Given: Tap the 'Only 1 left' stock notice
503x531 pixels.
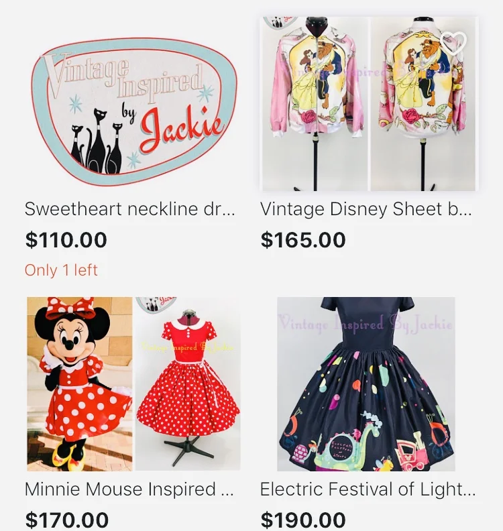Looking at the screenshot, I should point(61,271).
